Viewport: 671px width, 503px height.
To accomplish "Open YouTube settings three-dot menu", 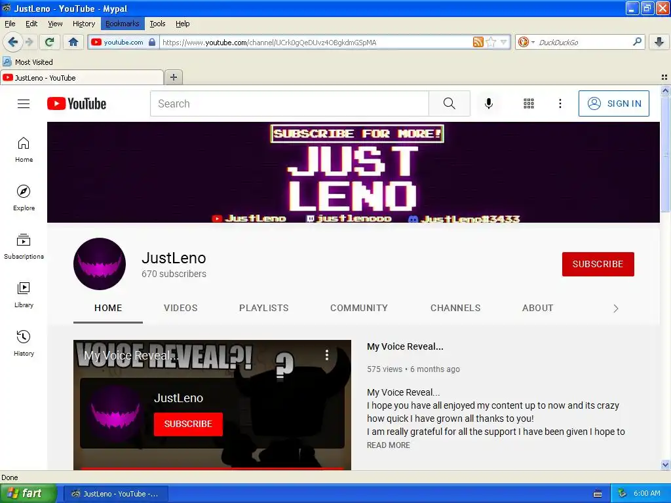I will click(x=560, y=103).
